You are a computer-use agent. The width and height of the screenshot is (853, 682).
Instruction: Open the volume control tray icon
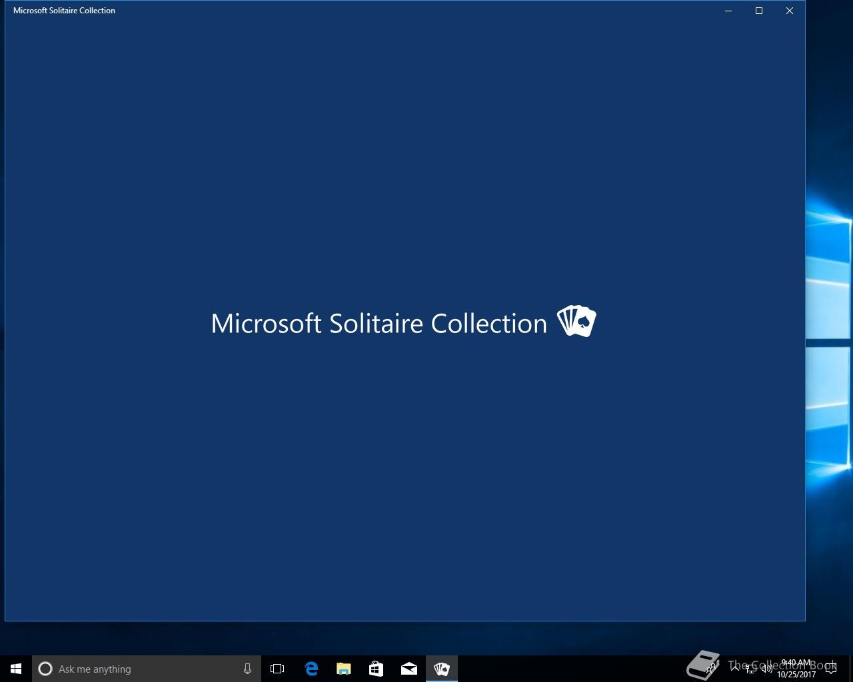(x=767, y=669)
